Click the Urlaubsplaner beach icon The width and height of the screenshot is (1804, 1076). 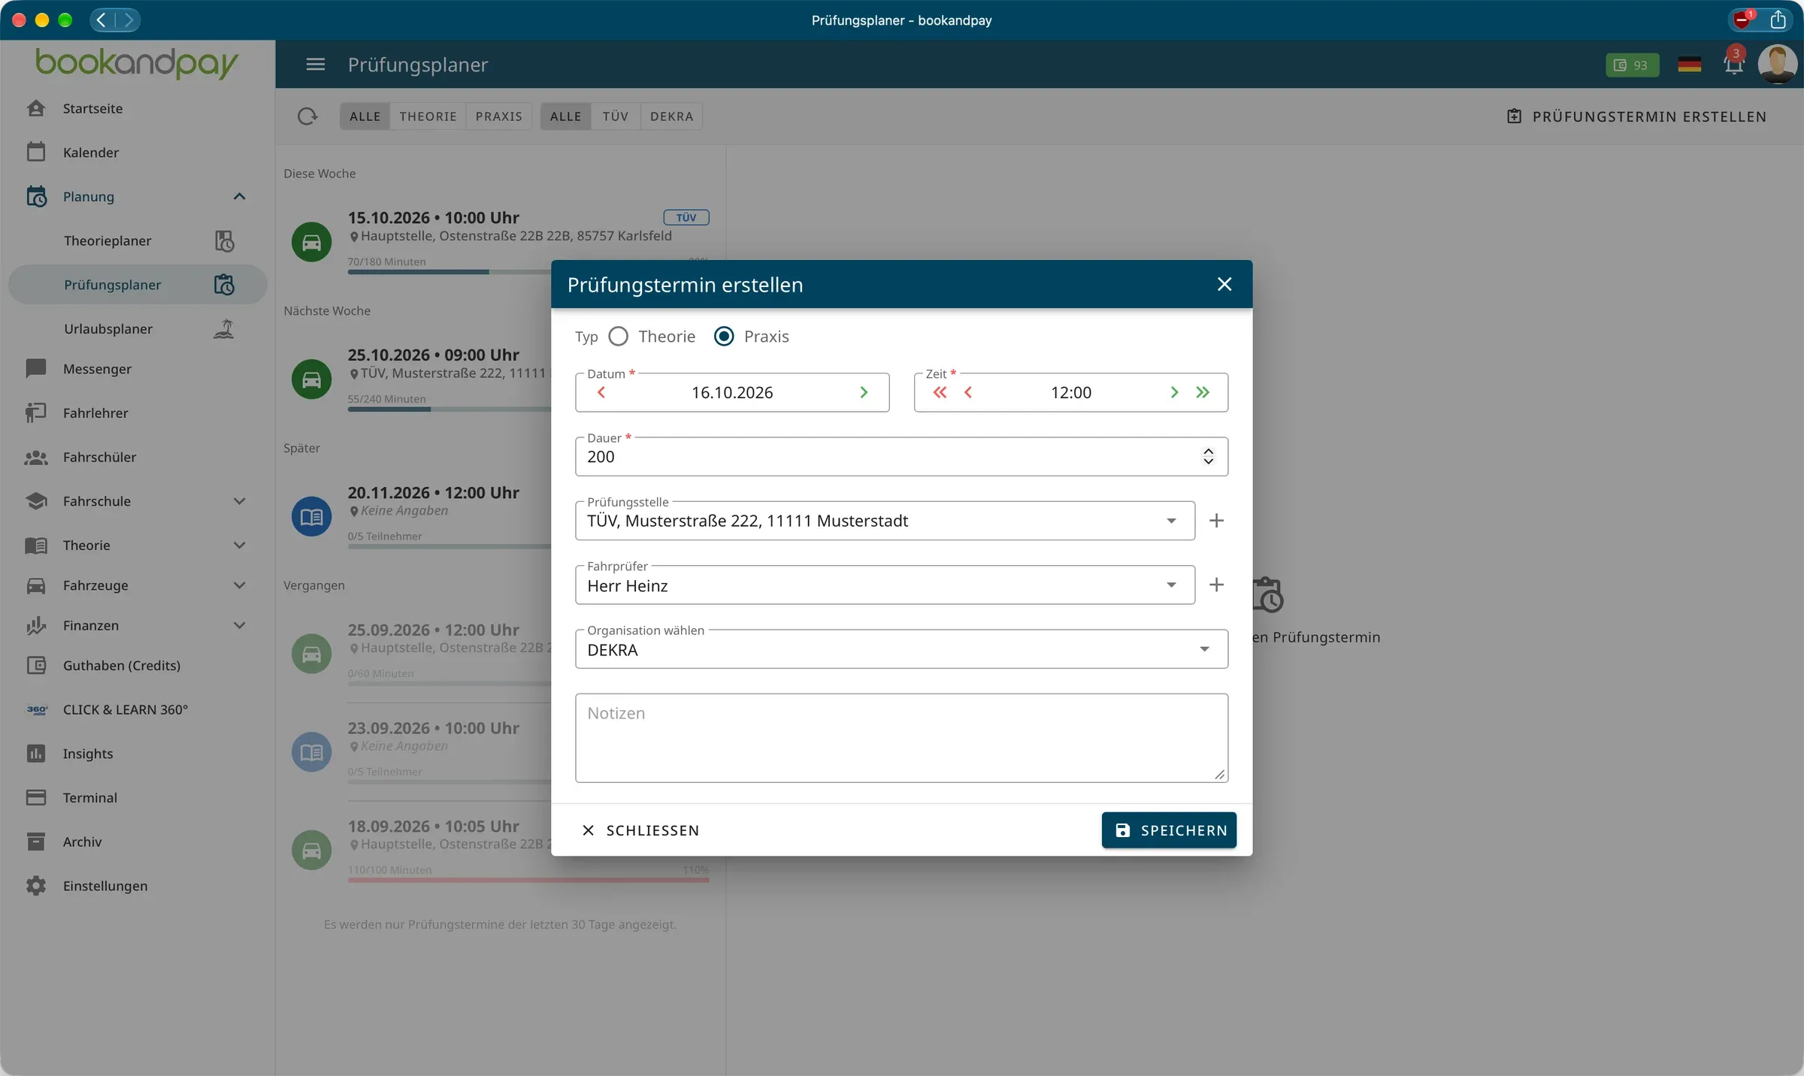pos(224,329)
